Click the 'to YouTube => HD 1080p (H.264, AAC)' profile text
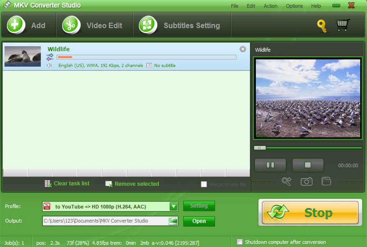The width and height of the screenshot is (367, 247). click(101, 207)
